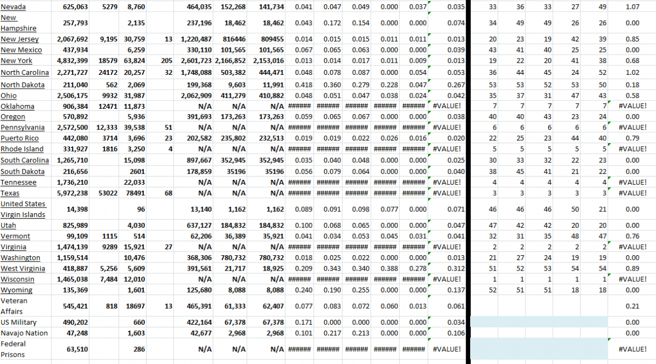Follow the New Jersey state link

[19, 39]
